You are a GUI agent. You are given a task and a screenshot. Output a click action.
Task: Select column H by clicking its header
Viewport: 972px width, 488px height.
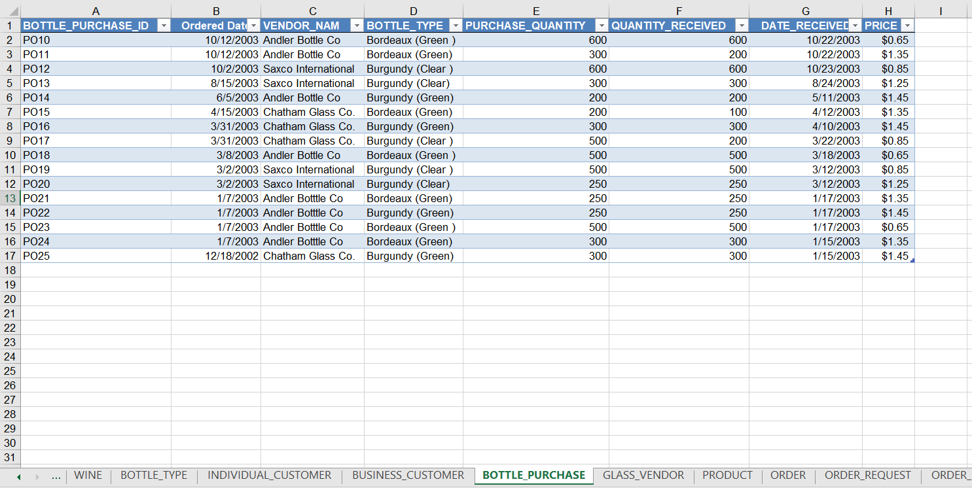point(888,10)
